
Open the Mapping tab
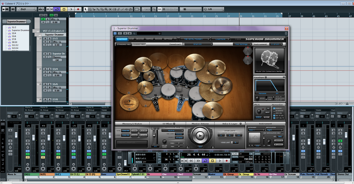[x=150, y=39]
